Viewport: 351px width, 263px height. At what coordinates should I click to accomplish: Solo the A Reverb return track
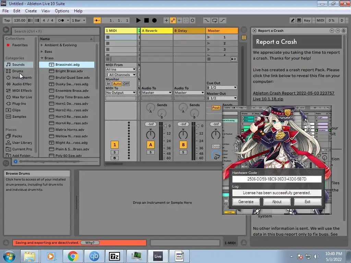click(150, 152)
